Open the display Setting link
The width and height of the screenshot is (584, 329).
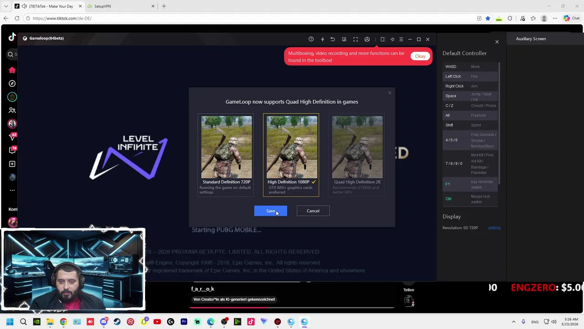click(x=494, y=228)
